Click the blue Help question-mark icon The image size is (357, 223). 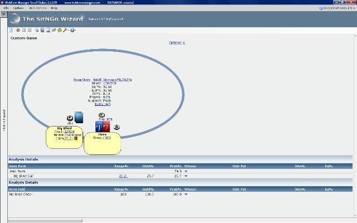coord(72,30)
